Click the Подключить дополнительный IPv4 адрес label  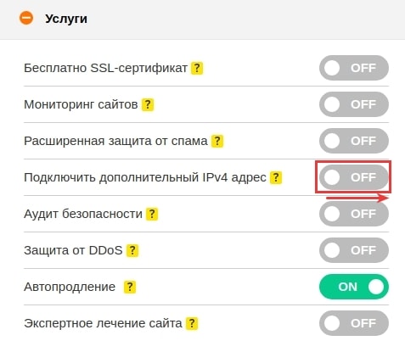point(145,178)
